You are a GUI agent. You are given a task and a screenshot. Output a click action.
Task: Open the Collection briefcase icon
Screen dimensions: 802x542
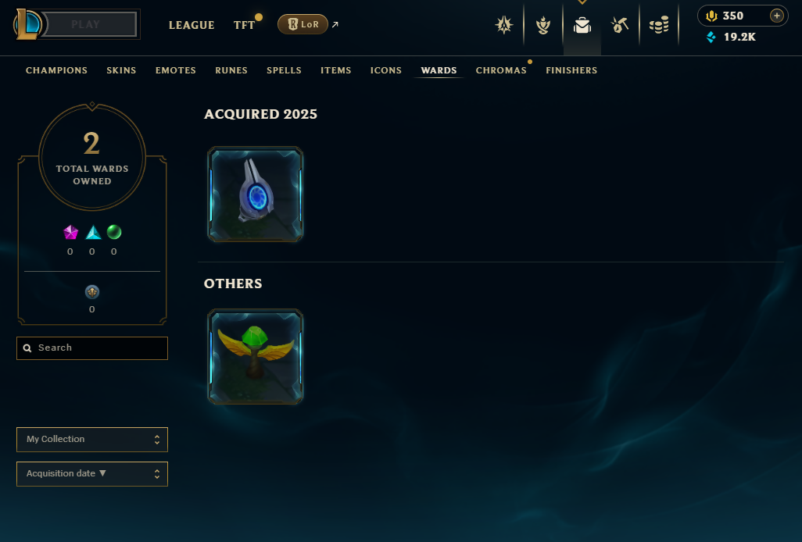[582, 25]
